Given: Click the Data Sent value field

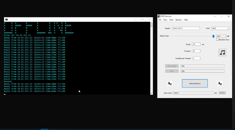Looking at the screenshot, I should click(x=193, y=93).
